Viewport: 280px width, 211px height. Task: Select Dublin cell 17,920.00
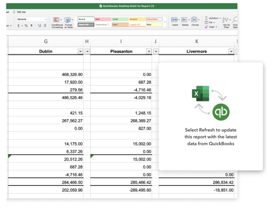(x=46, y=82)
